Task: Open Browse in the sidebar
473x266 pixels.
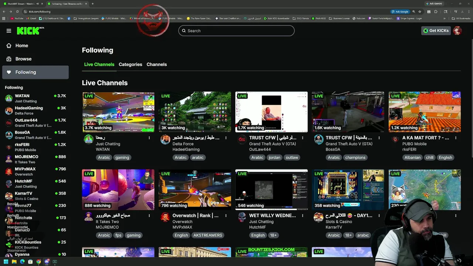Action: [35, 59]
